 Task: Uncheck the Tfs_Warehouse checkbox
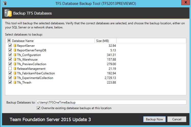pos(10,59)
